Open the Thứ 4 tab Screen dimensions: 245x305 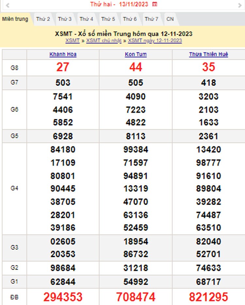pos(86,19)
